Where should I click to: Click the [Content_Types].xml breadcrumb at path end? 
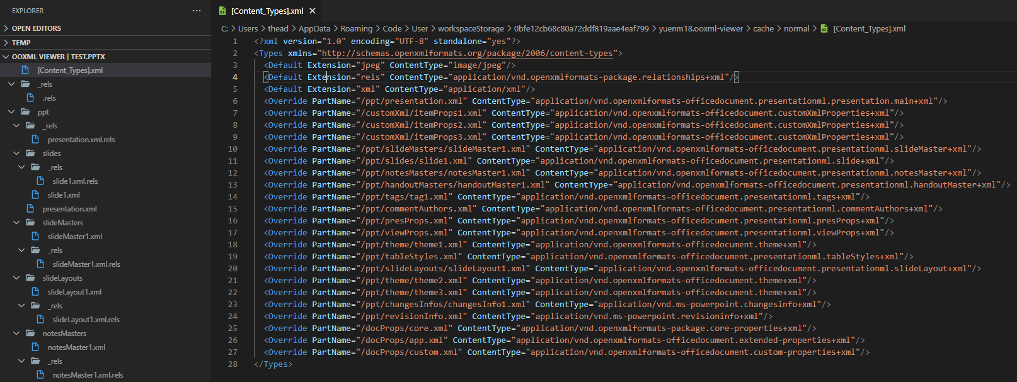point(869,29)
